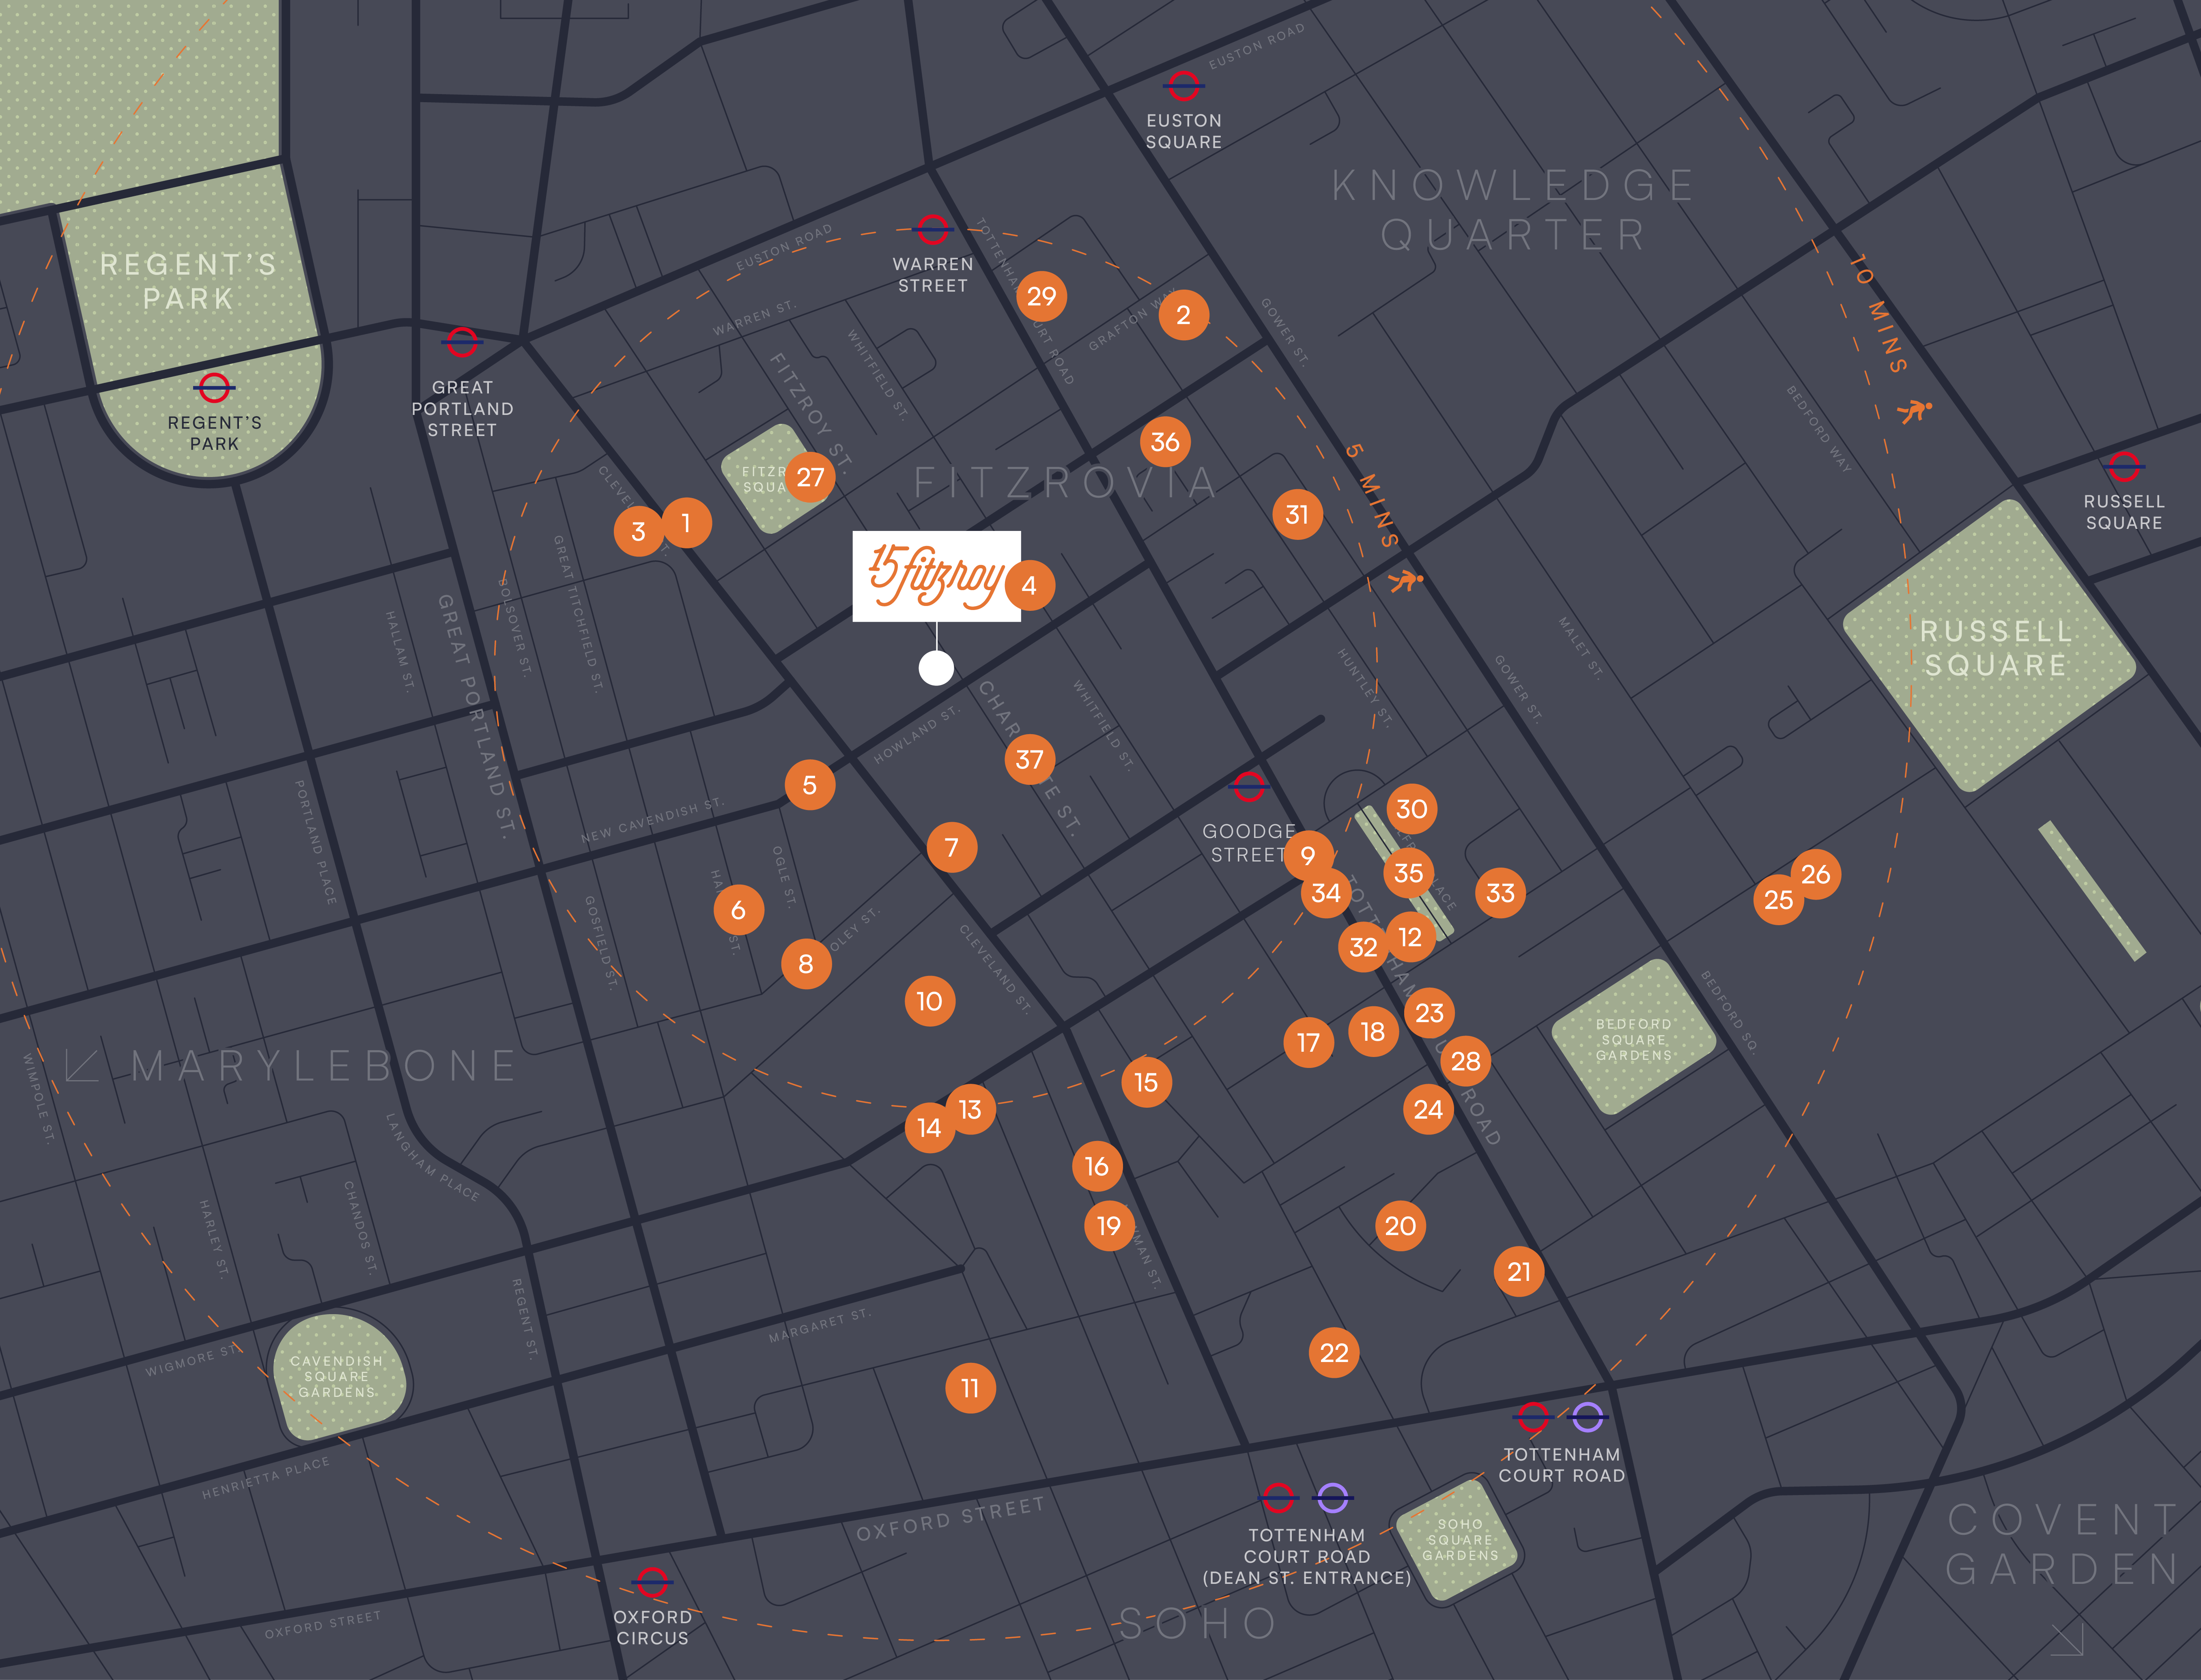Select orange map marker number 36
Viewport: 2201px width, 1680px height.
(1165, 442)
